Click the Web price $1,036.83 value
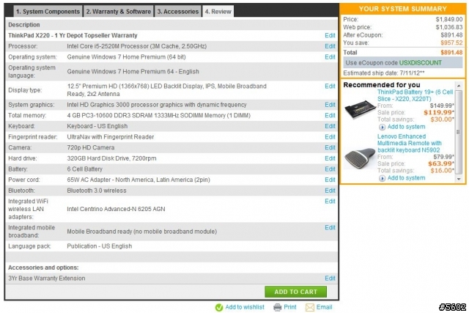The width and height of the screenshot is (469, 313). click(449, 27)
